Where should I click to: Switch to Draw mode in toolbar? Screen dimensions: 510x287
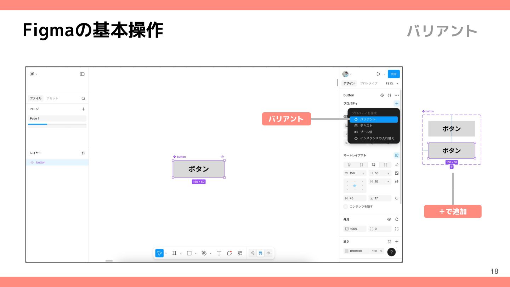click(x=253, y=253)
